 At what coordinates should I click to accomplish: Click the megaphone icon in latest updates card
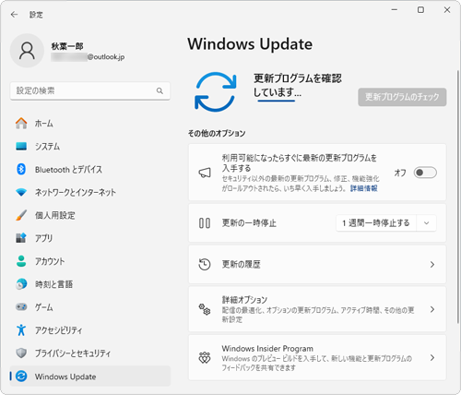tap(205, 173)
